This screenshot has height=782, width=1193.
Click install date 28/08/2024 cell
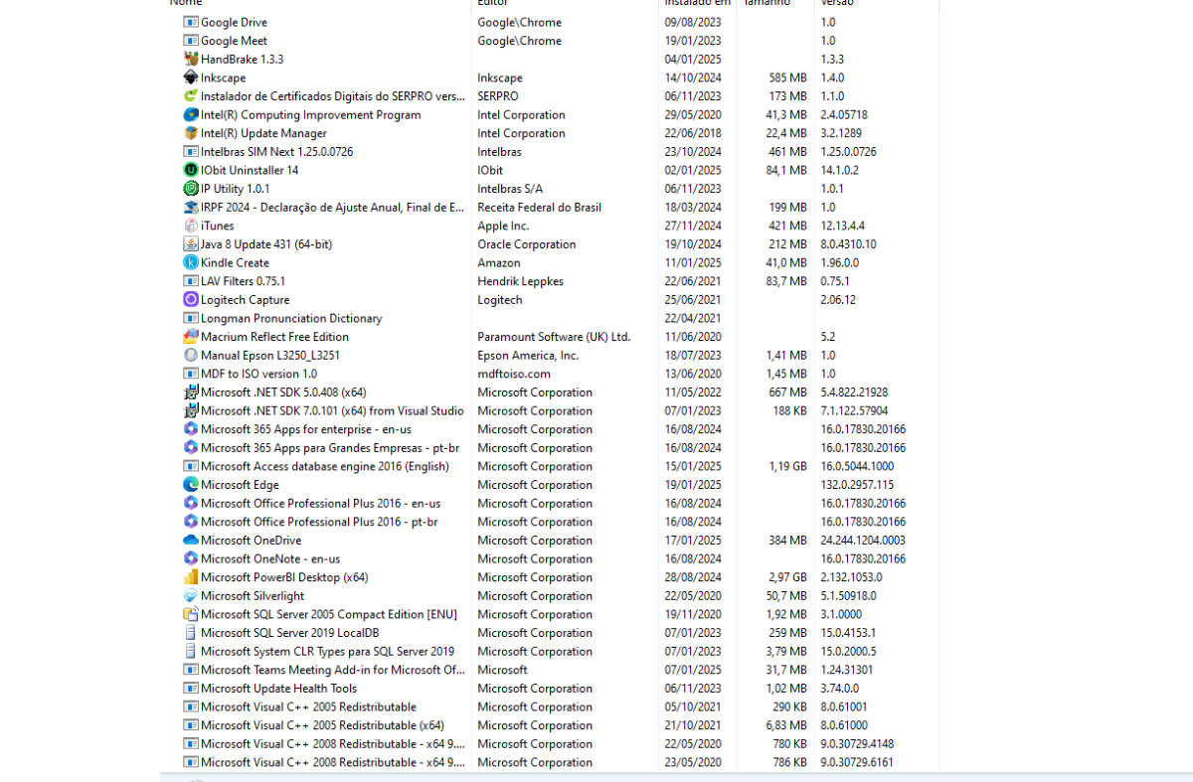click(693, 577)
